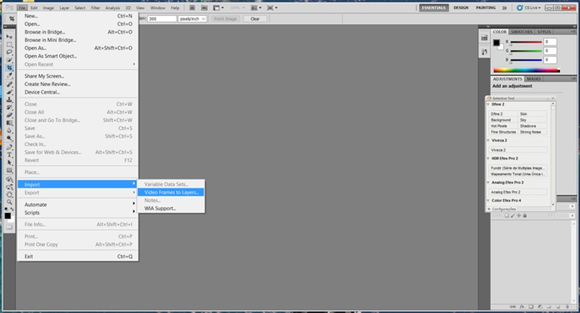Screen dimensions: 580x313
Task: Select the Move tool
Action: coord(9,37)
